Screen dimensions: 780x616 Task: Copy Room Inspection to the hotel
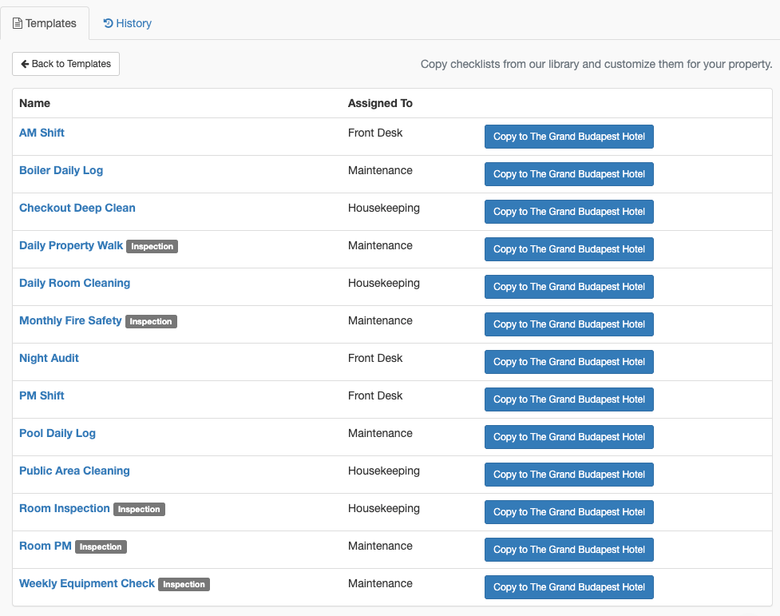point(569,512)
